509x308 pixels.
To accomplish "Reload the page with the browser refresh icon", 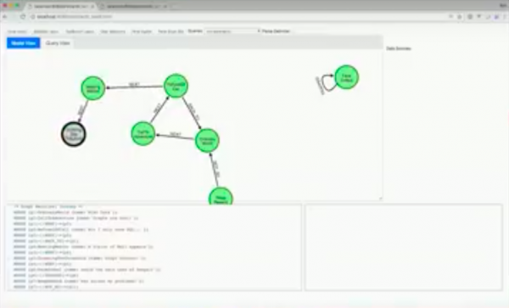I will (x=23, y=17).
